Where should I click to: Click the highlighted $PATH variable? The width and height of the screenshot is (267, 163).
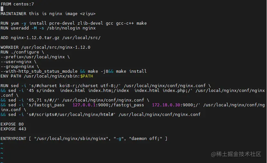click(x=87, y=76)
